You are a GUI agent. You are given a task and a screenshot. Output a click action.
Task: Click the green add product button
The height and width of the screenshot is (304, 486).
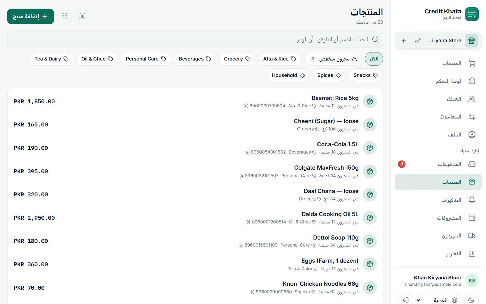point(31,16)
